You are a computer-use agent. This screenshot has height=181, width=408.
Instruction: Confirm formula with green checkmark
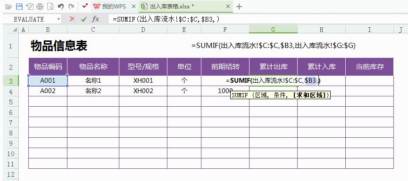pos(83,19)
